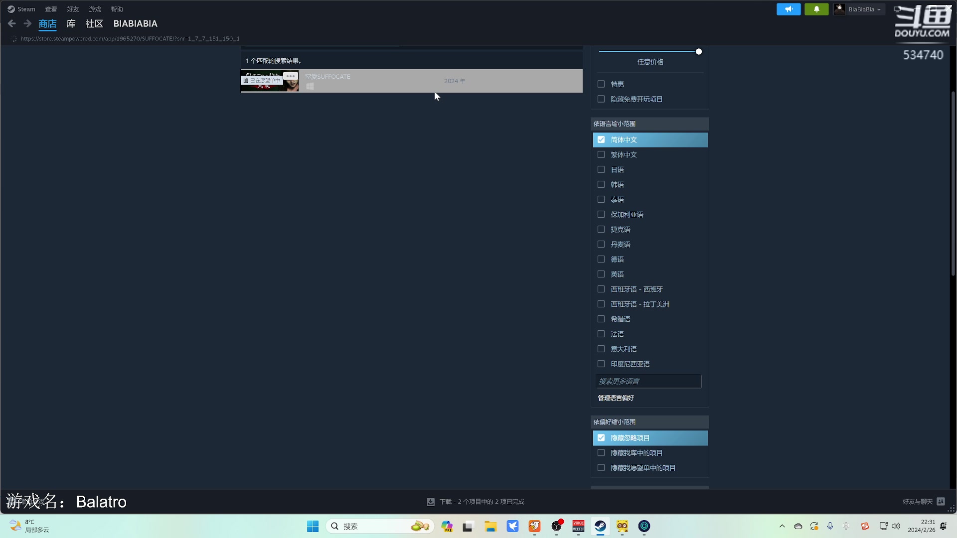Click the SUFFOCATE game thumbnail
957x538 pixels.
[x=270, y=81]
